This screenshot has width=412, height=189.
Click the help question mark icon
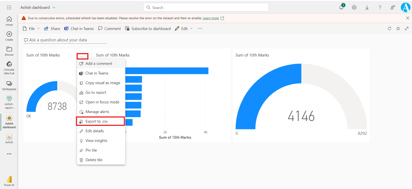(380, 7)
